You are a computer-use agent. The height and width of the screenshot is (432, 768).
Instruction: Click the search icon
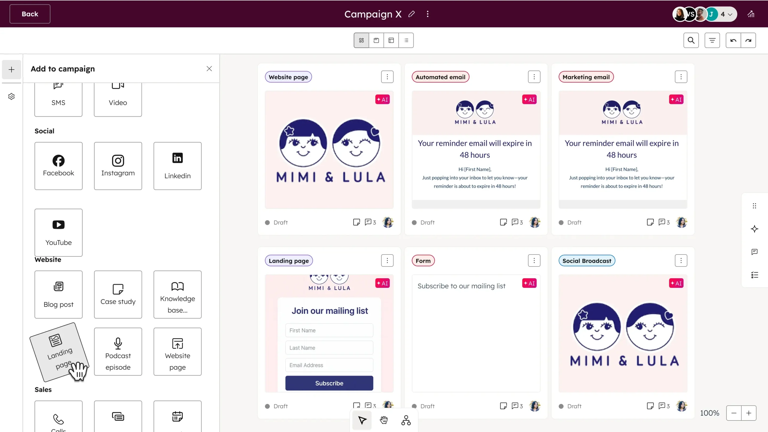click(691, 40)
